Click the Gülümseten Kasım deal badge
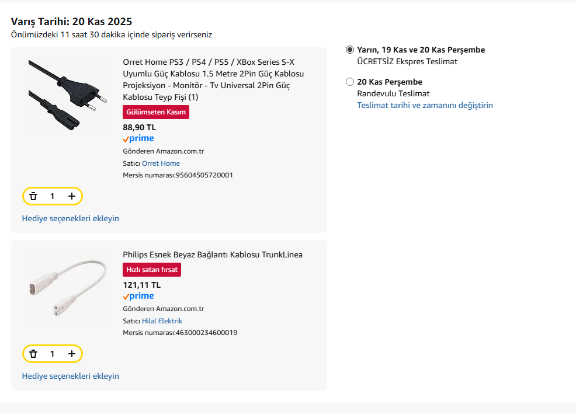 pyautogui.click(x=156, y=112)
